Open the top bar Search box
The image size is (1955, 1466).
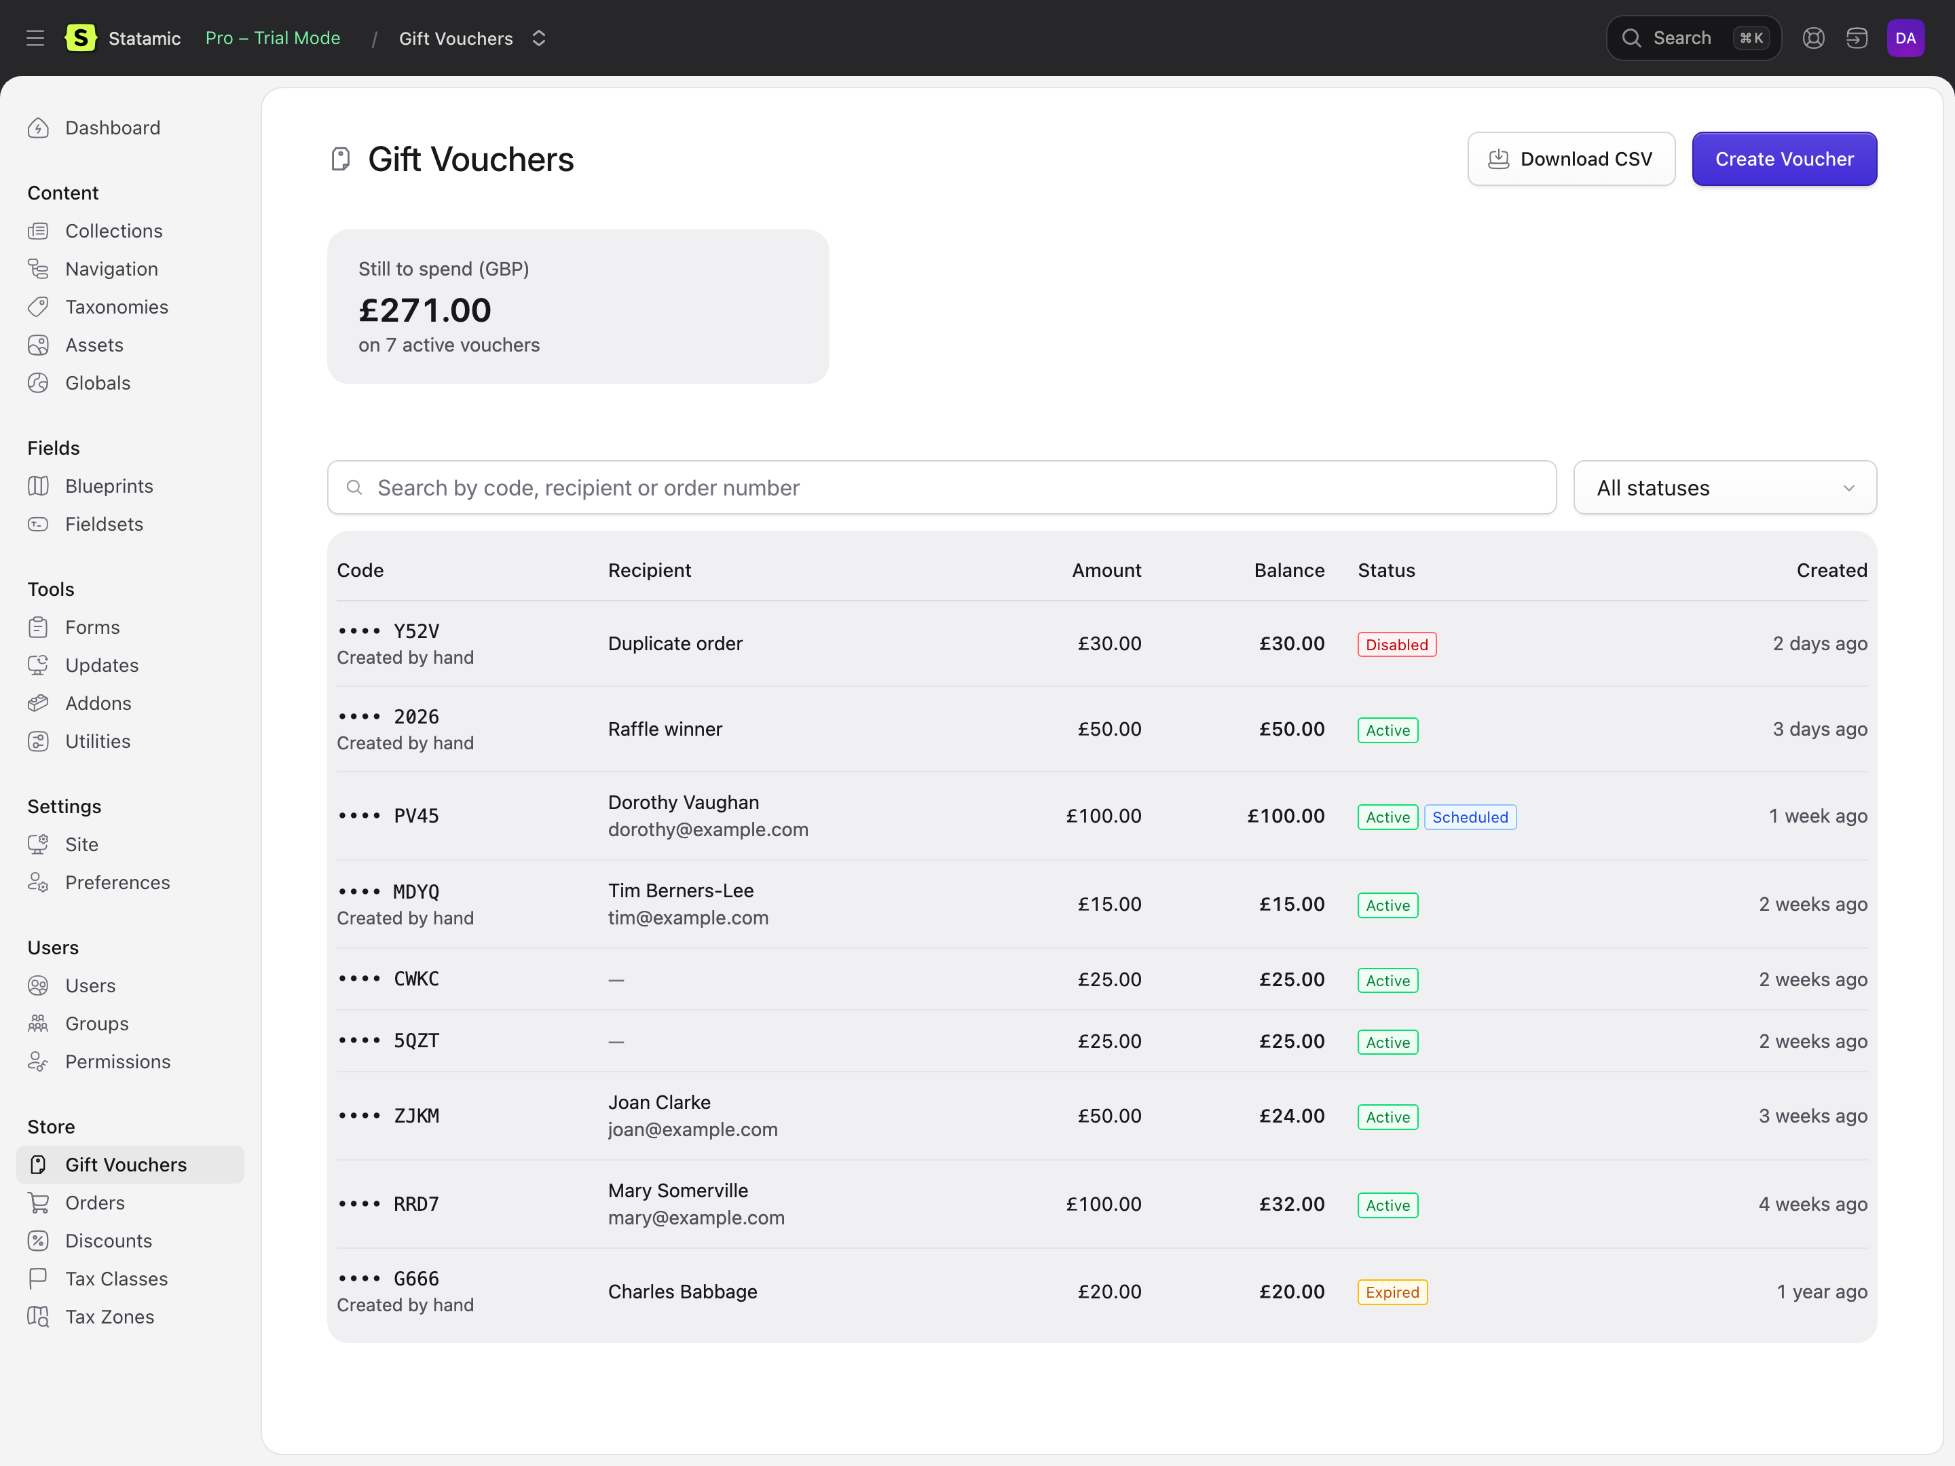pos(1694,38)
